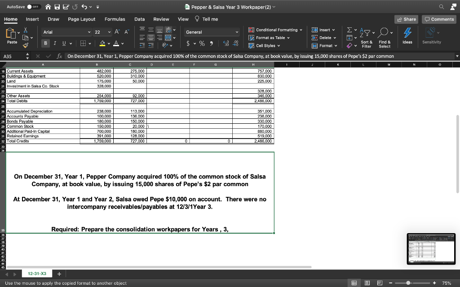Open the Review ribbon tab
This screenshot has height=287, width=460.
click(161, 19)
